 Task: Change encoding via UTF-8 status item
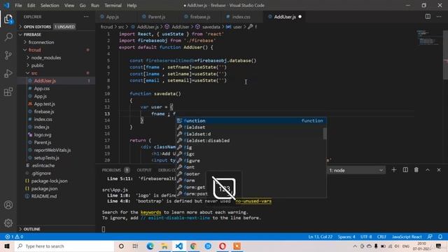366,237
